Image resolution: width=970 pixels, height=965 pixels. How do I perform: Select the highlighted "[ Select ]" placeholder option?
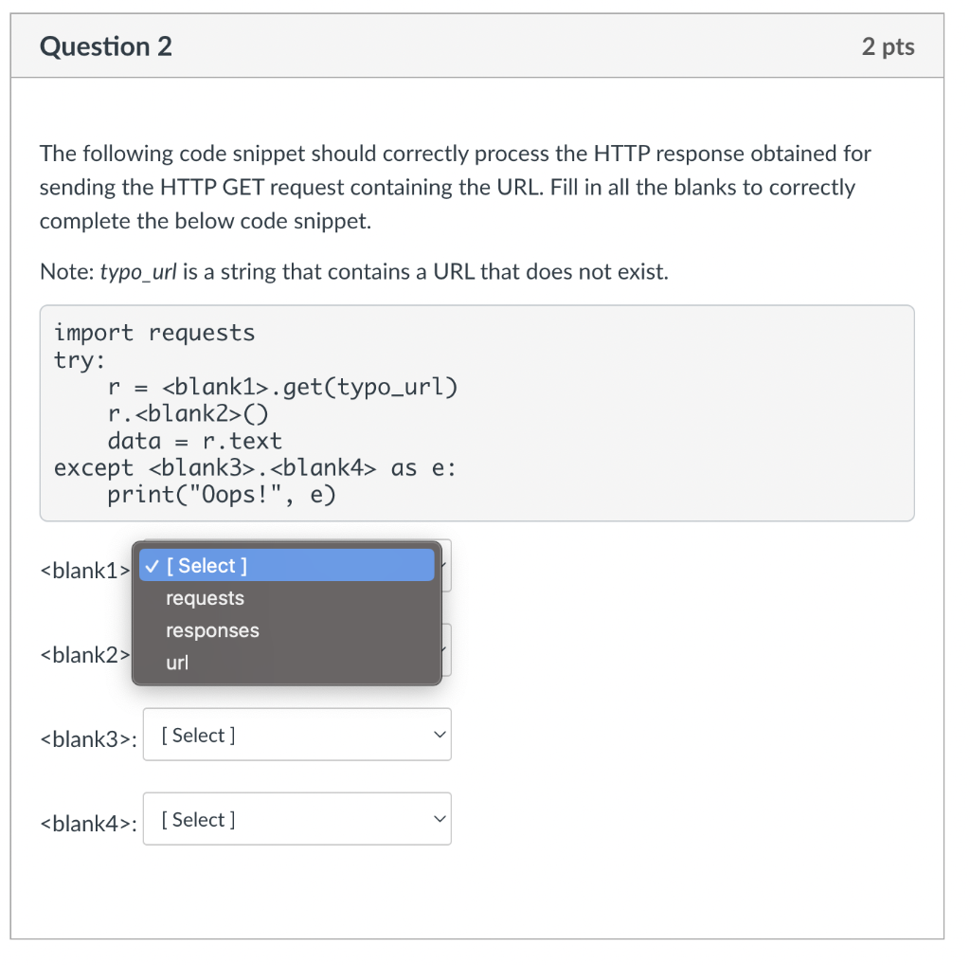[206, 566]
